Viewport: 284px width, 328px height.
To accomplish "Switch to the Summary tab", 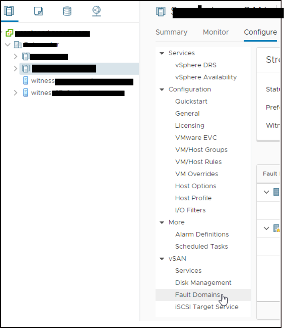I will tap(171, 32).
